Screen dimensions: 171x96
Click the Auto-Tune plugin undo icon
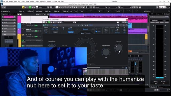pos(118,25)
